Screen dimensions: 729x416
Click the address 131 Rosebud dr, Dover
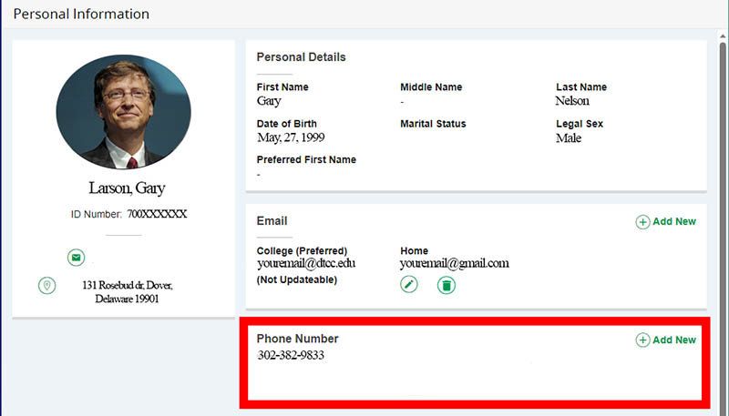[127, 291]
